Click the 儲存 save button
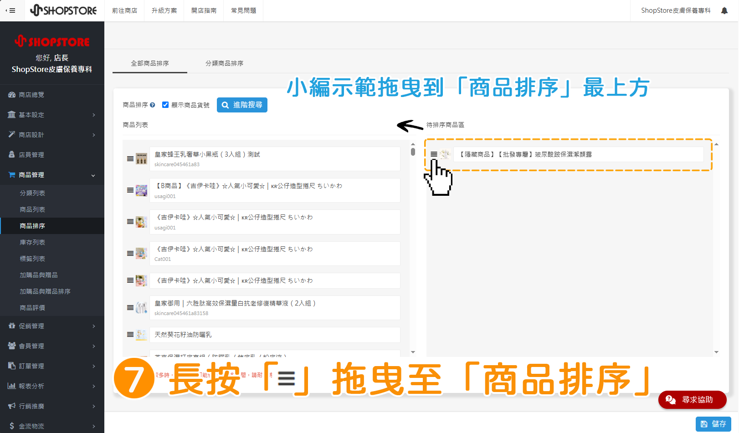The width and height of the screenshot is (739, 433). (713, 424)
